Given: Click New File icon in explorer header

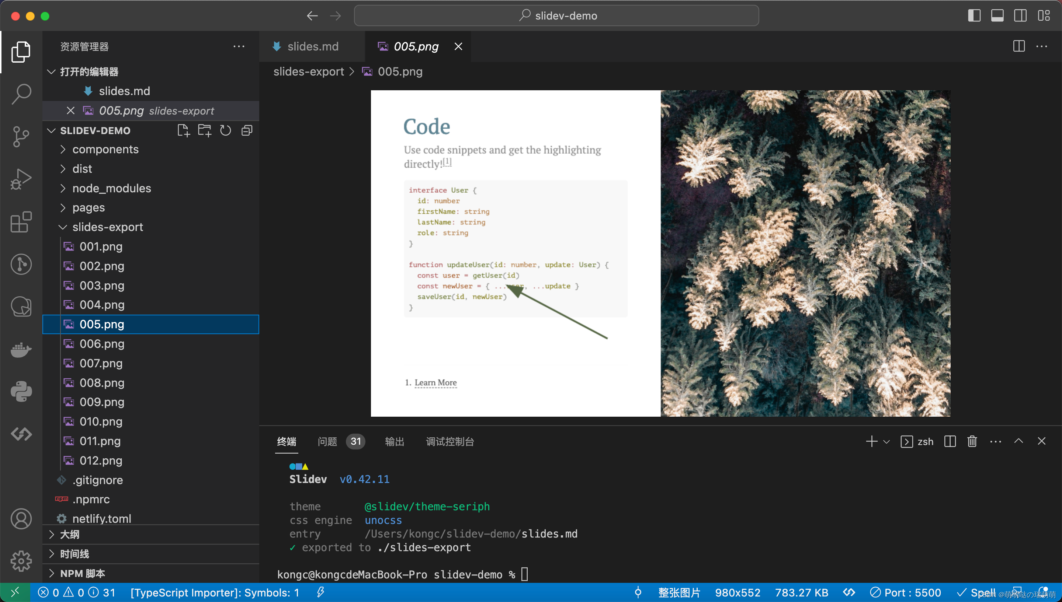Looking at the screenshot, I should coord(183,131).
